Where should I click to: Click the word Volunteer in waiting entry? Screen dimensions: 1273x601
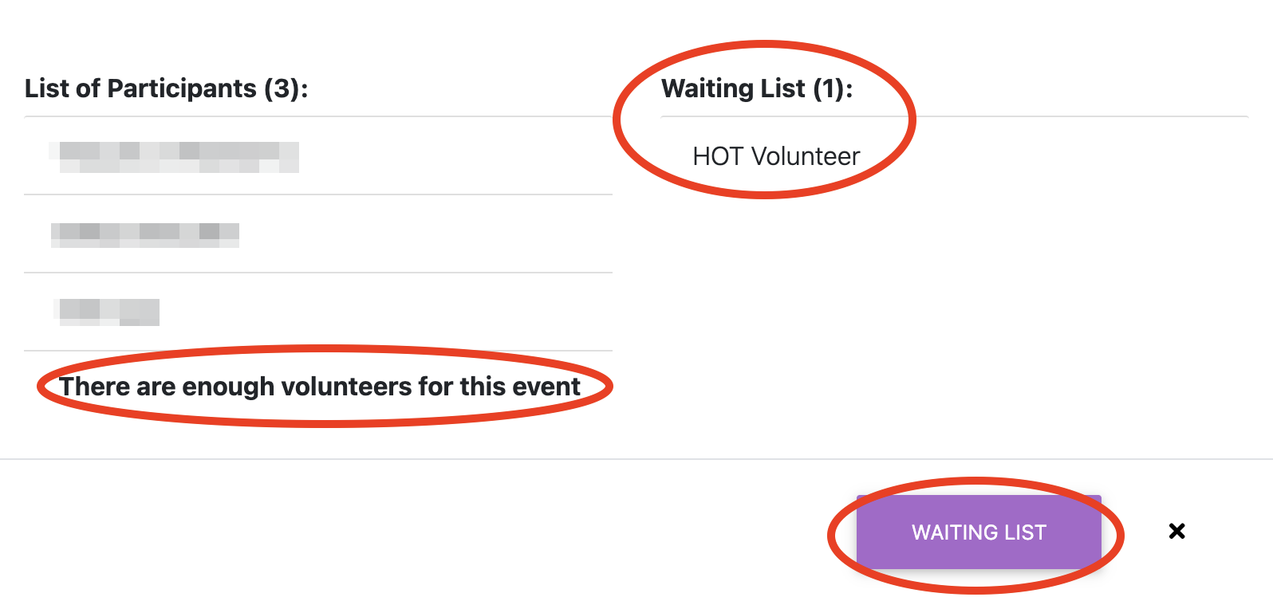tap(806, 156)
